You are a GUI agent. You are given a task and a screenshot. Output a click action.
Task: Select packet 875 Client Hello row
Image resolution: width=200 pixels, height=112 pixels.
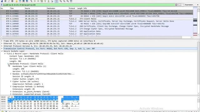(x=97, y=19)
